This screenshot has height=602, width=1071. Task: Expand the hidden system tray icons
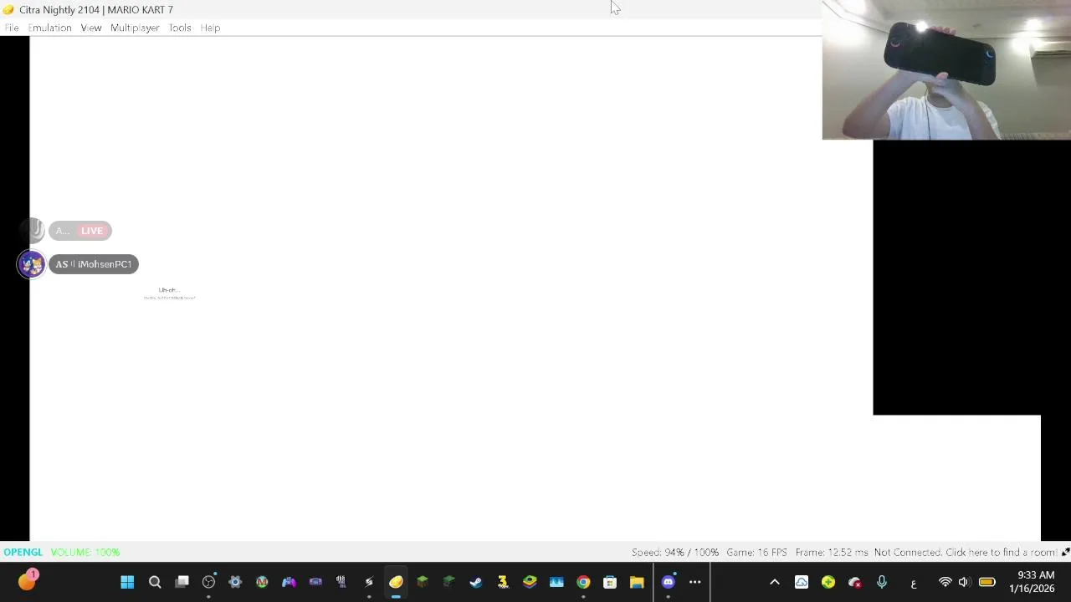[775, 582]
